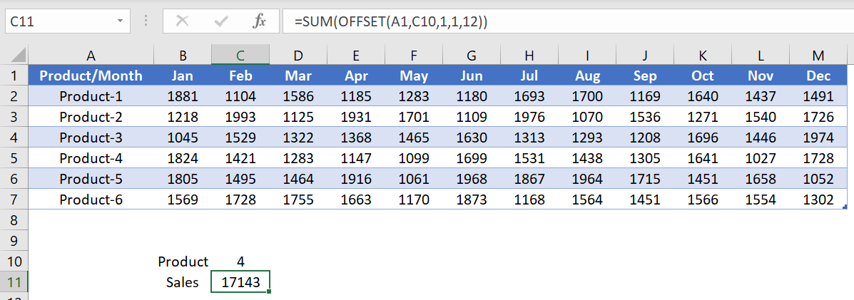Image resolution: width=854 pixels, height=300 pixels.
Task: Select row 8 header
Action: pyautogui.click(x=14, y=220)
